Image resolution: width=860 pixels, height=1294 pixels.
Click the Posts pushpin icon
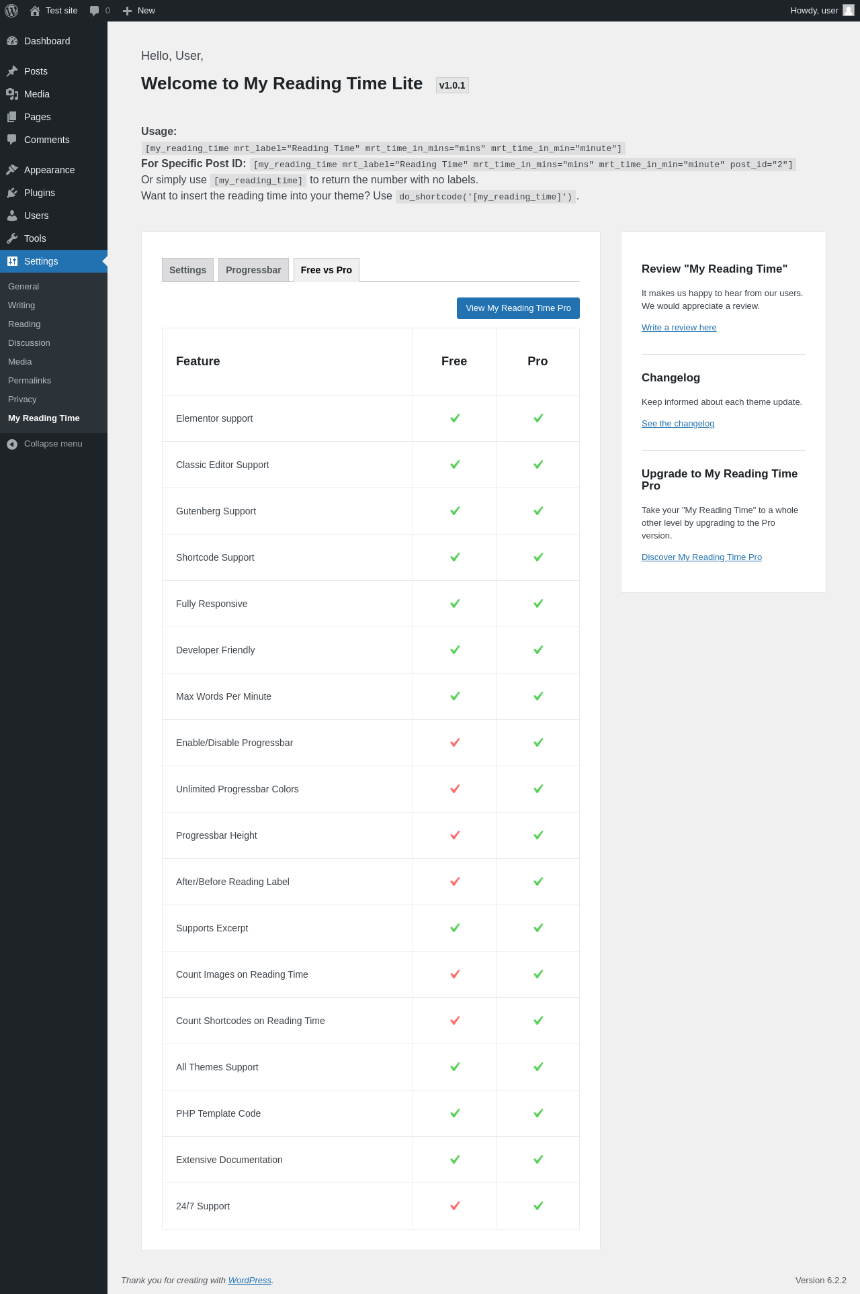tap(12, 71)
